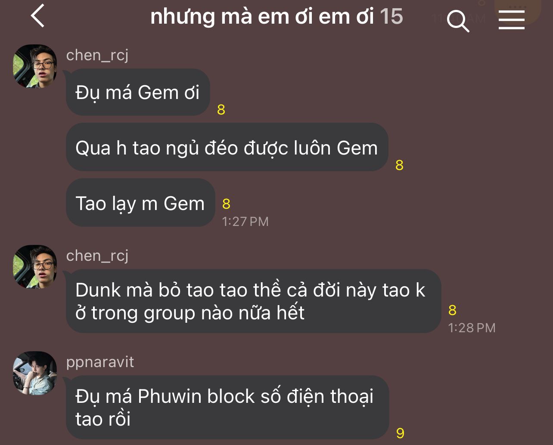Open chen_rcj's avatar on first message
The height and width of the screenshot is (445, 553).
[35, 66]
